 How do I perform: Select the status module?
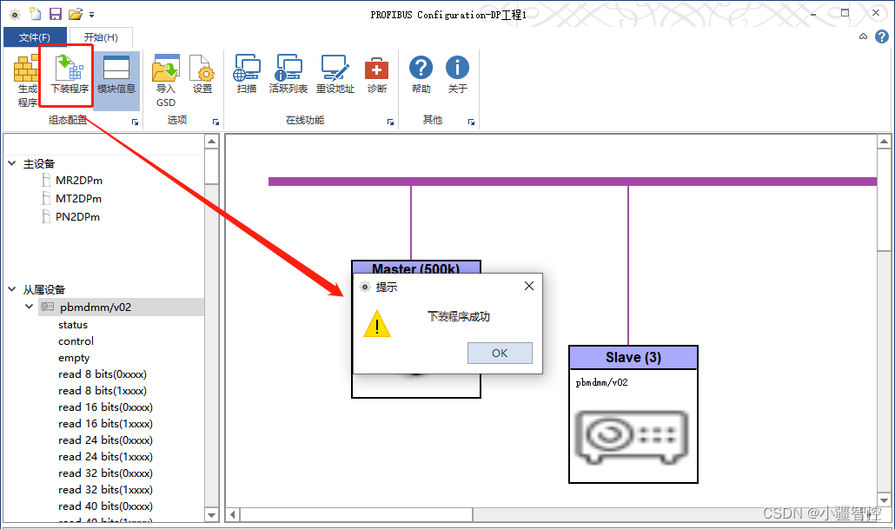pyautogui.click(x=73, y=325)
